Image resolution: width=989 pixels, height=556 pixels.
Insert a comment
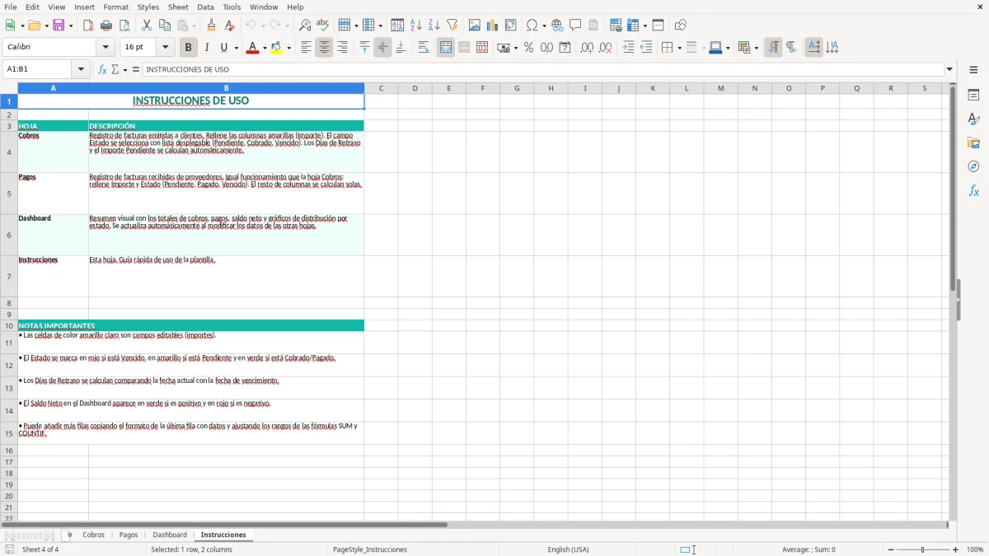tap(576, 26)
